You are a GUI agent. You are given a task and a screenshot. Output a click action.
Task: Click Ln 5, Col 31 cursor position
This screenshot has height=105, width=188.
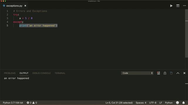119,103
